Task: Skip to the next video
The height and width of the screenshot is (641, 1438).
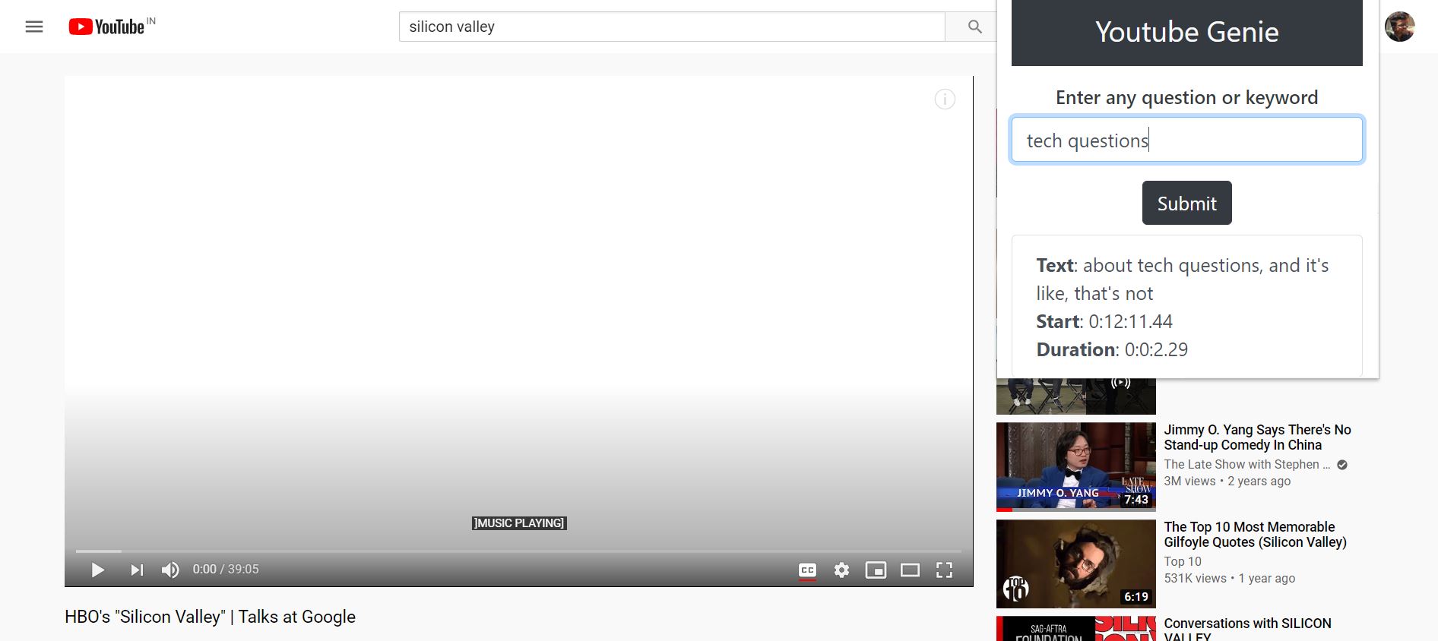Action: point(137,570)
